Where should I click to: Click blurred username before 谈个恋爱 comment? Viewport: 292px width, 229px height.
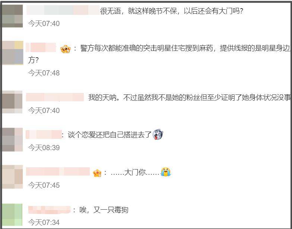44,135
